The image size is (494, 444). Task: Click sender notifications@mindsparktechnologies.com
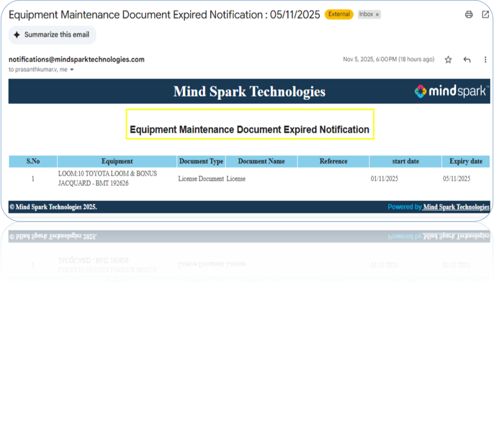[76, 59]
